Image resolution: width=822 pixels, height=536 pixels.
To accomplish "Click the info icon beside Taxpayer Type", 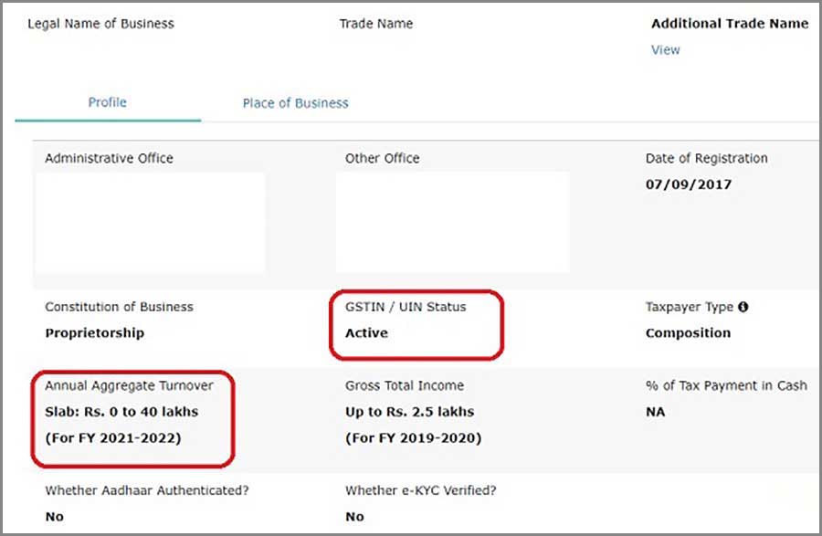I will point(743,307).
